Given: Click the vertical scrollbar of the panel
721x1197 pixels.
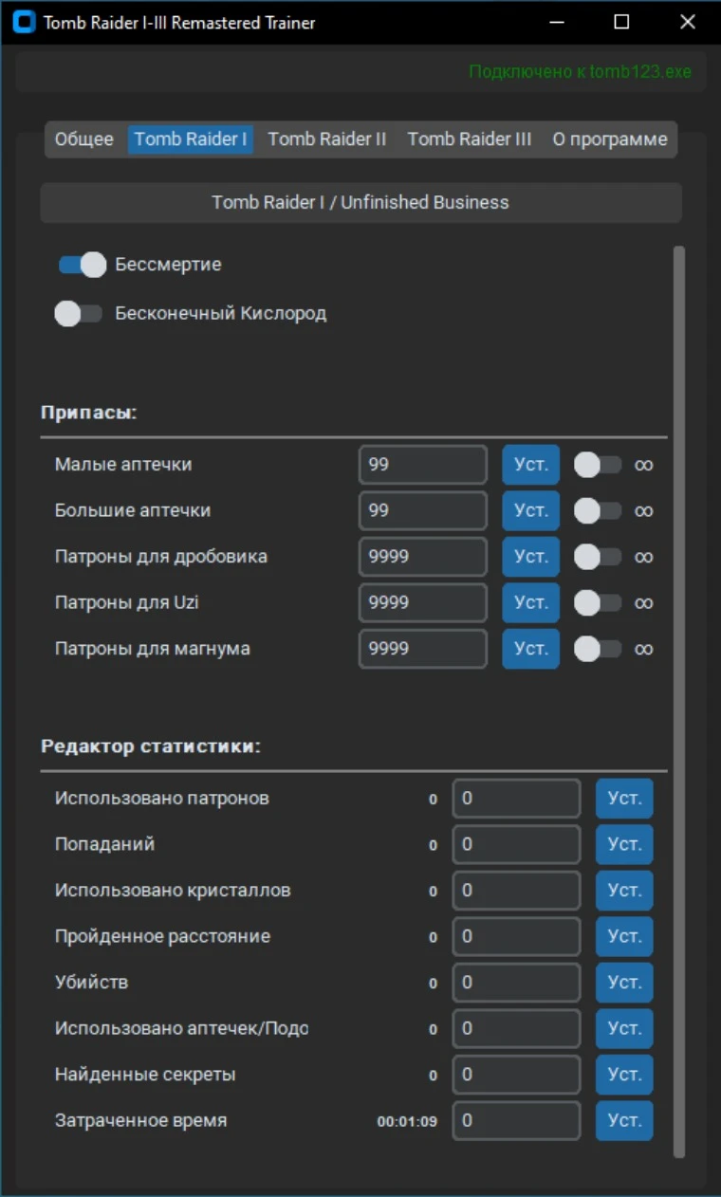Looking at the screenshot, I should 678,702.
